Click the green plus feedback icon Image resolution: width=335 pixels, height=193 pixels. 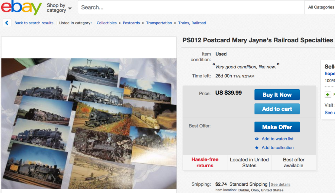[x=328, y=95]
